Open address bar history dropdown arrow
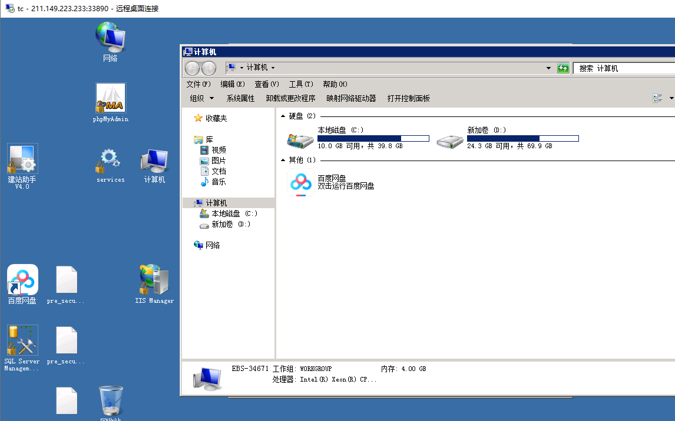The image size is (675, 421). (x=548, y=68)
